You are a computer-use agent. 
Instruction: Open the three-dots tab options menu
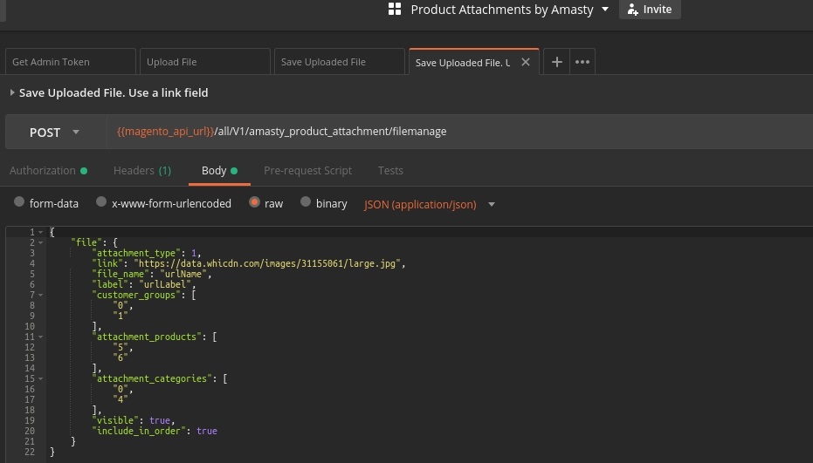(582, 62)
